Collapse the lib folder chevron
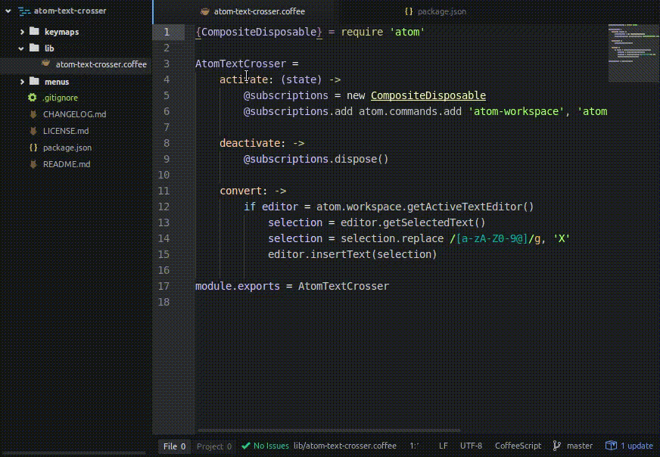Image resolution: width=660 pixels, height=457 pixels. 21,48
